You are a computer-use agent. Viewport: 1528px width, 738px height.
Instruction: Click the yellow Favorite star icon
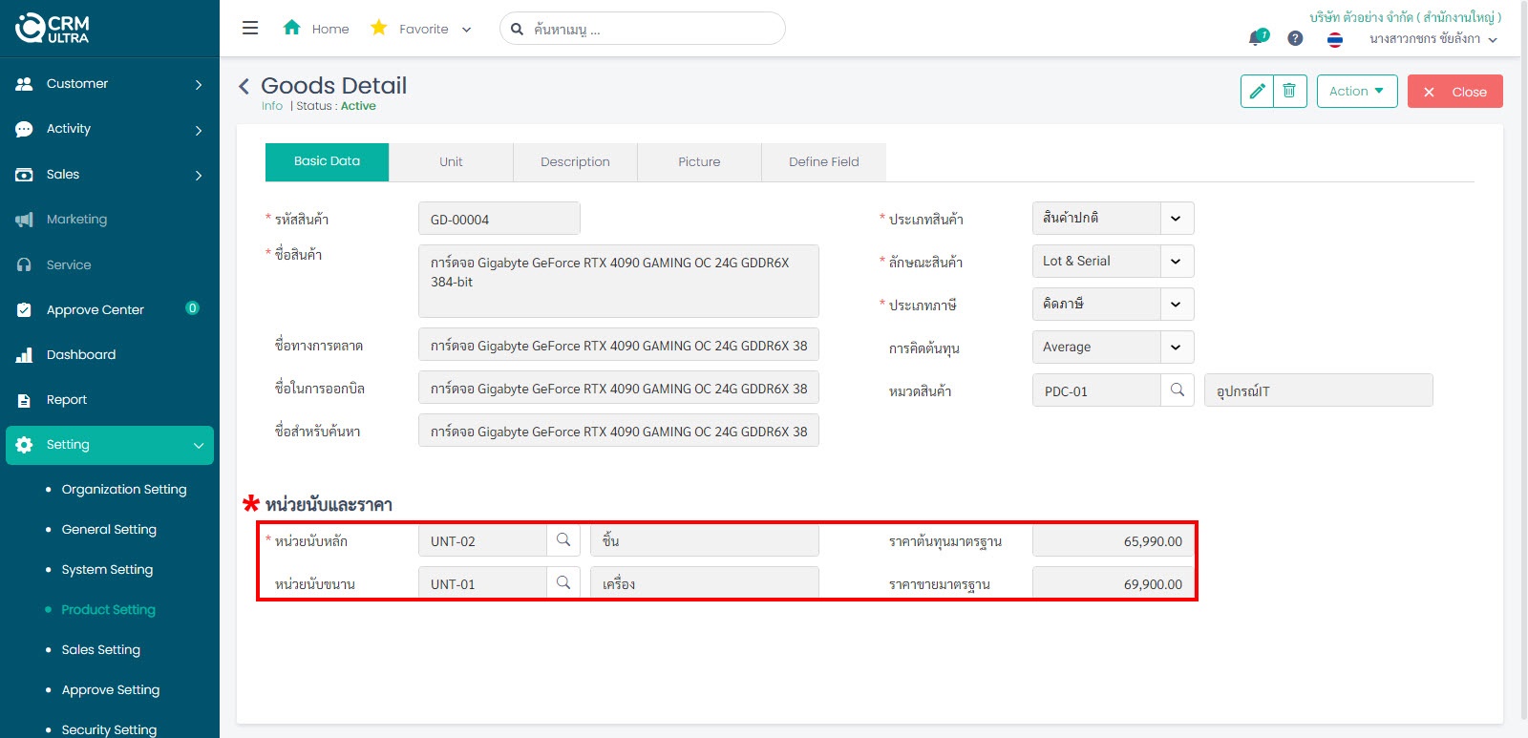pos(379,28)
